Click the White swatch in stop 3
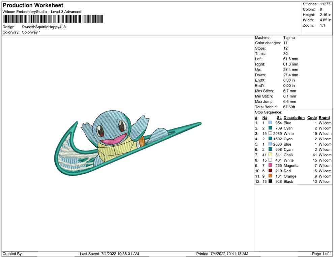The height and width of the screenshot is (257, 334). coord(270,133)
